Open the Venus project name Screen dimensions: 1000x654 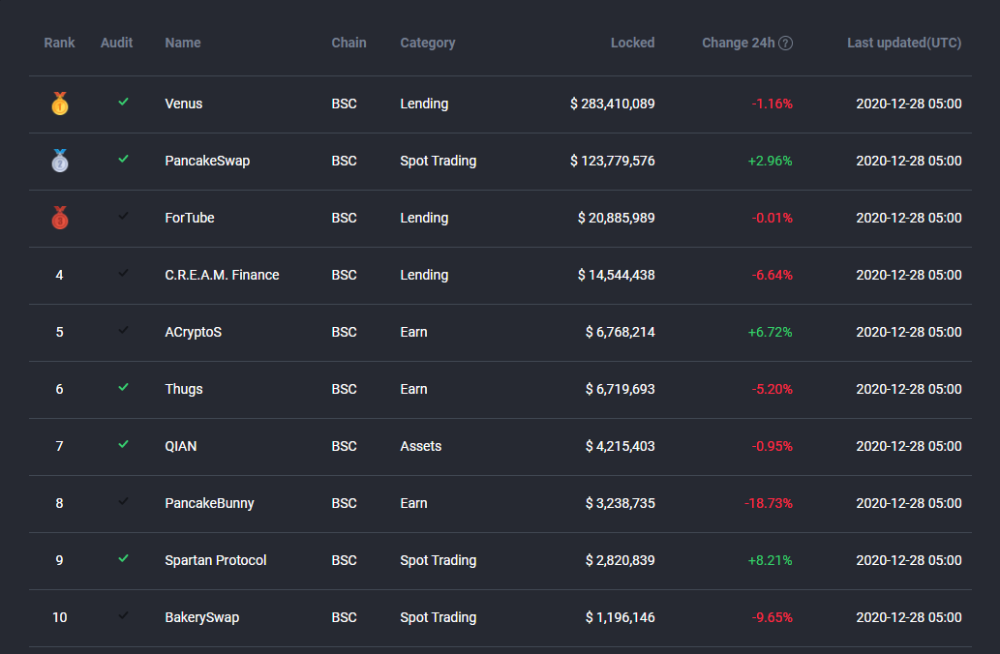tap(184, 104)
